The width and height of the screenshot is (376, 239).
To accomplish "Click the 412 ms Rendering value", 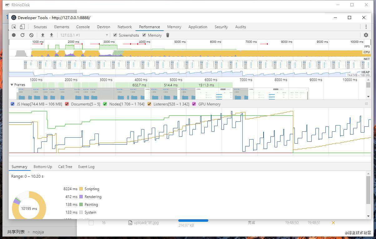I will click(71, 197).
